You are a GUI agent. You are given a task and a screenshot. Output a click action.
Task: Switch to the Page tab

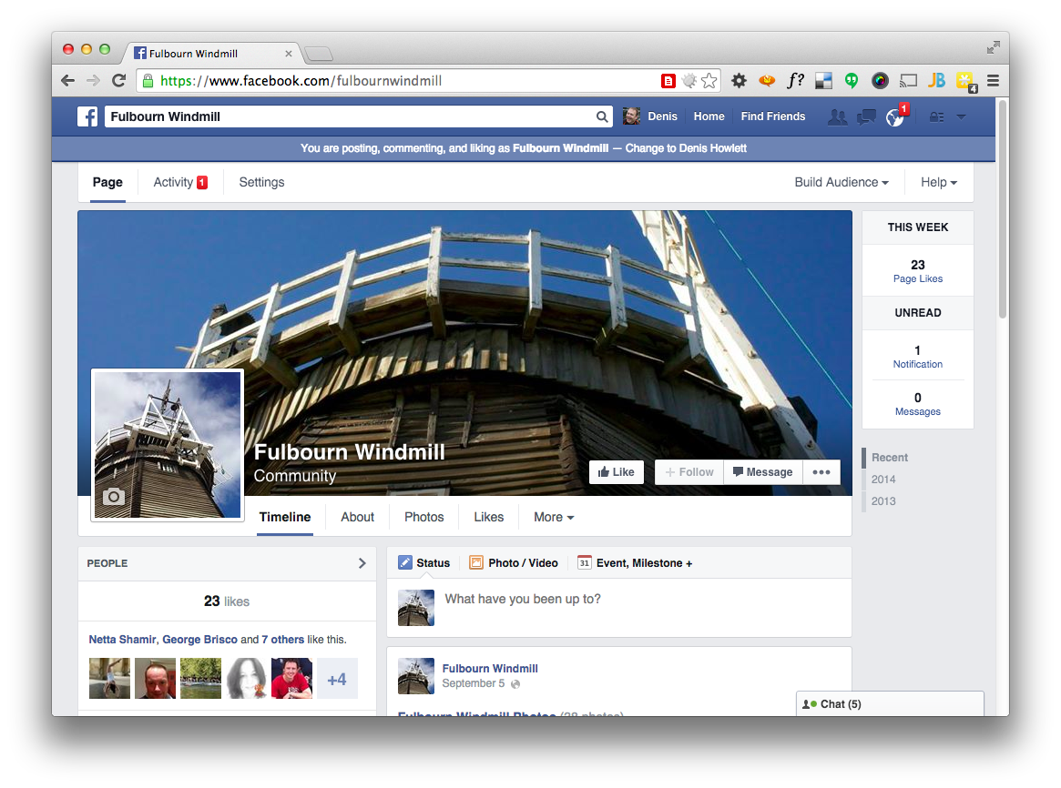tap(107, 183)
